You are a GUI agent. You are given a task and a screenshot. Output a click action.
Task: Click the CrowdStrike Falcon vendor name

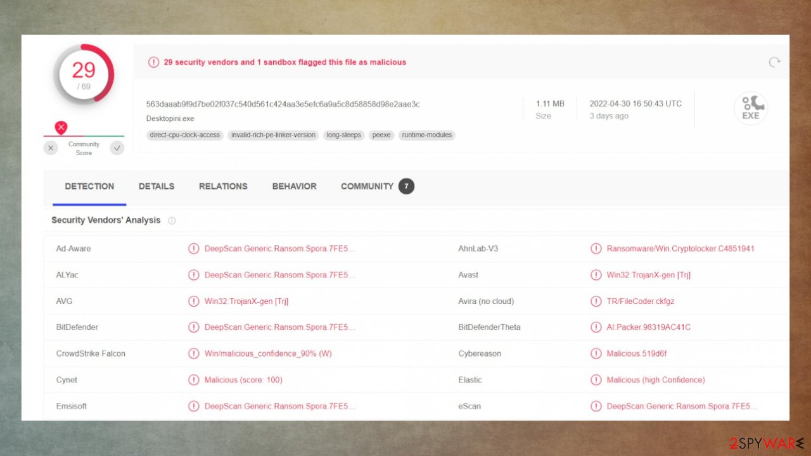click(91, 353)
